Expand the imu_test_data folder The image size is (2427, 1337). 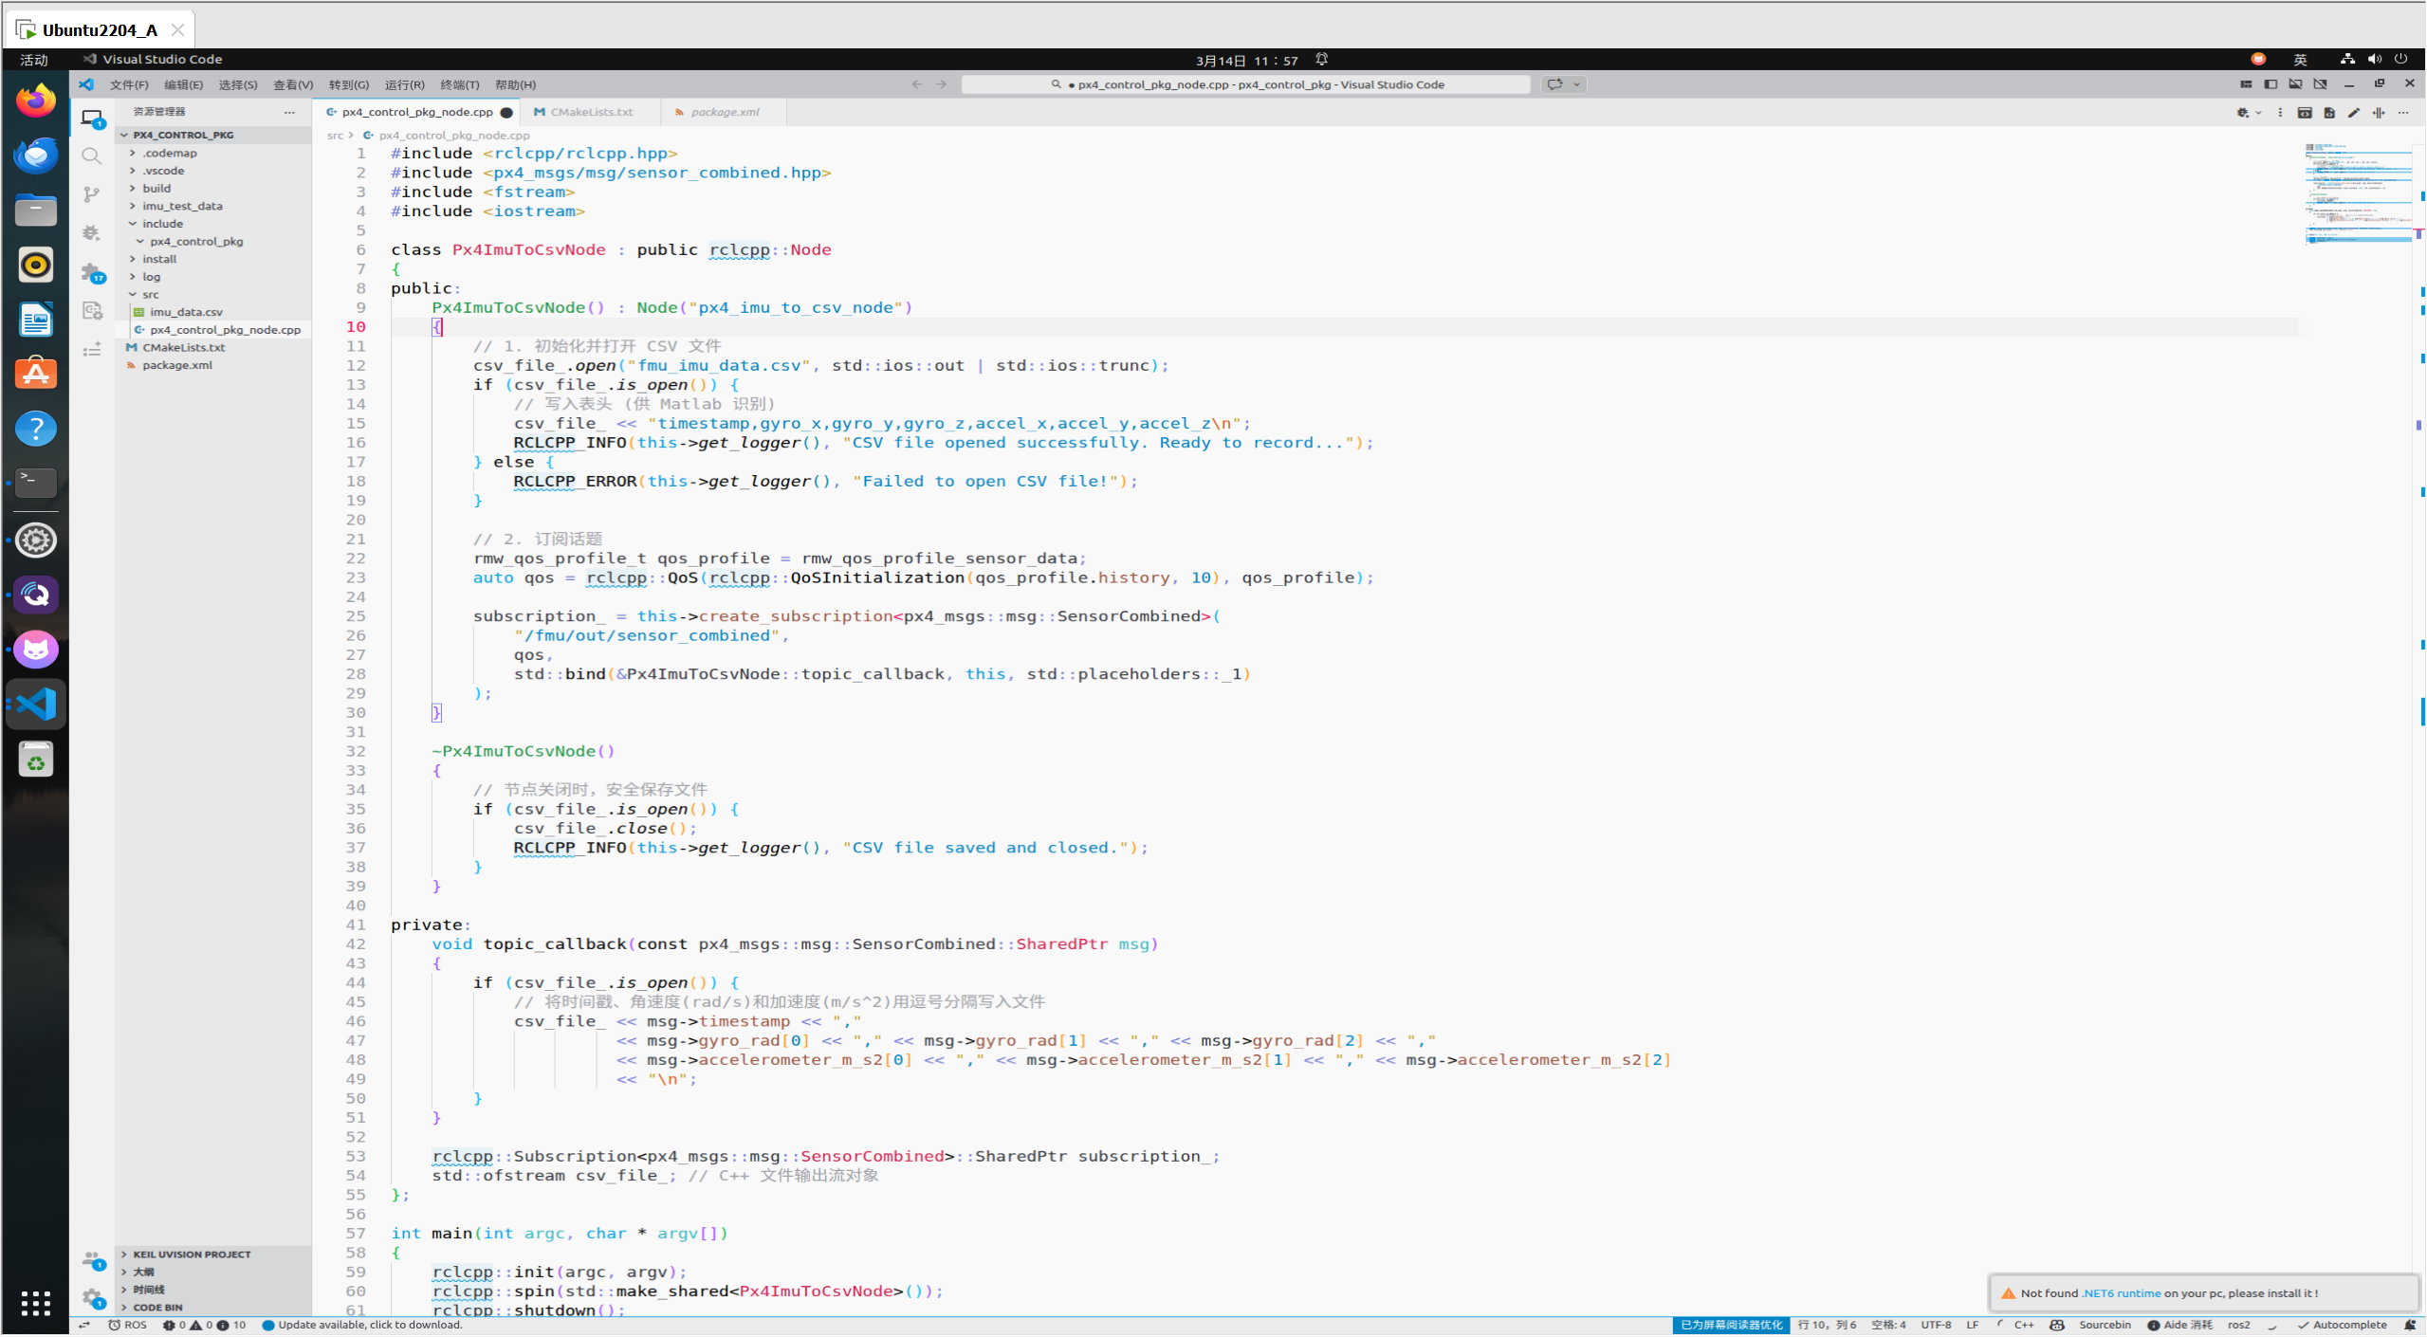pyautogui.click(x=182, y=206)
